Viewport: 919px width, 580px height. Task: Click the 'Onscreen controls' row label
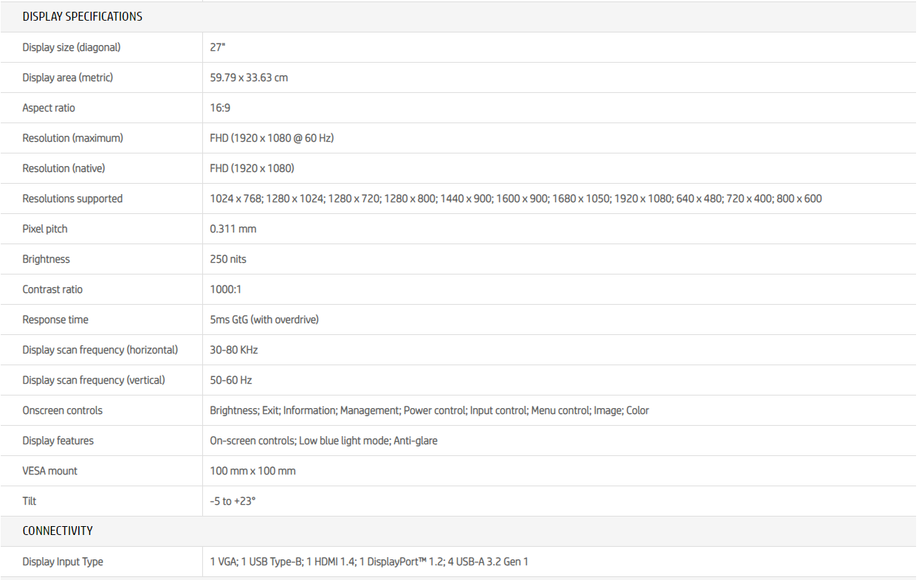(x=62, y=410)
